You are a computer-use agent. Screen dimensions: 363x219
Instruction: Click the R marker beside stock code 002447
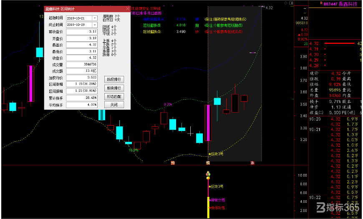point(321,3)
